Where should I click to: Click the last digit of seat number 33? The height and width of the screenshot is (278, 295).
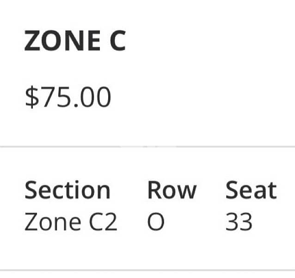[246, 222]
